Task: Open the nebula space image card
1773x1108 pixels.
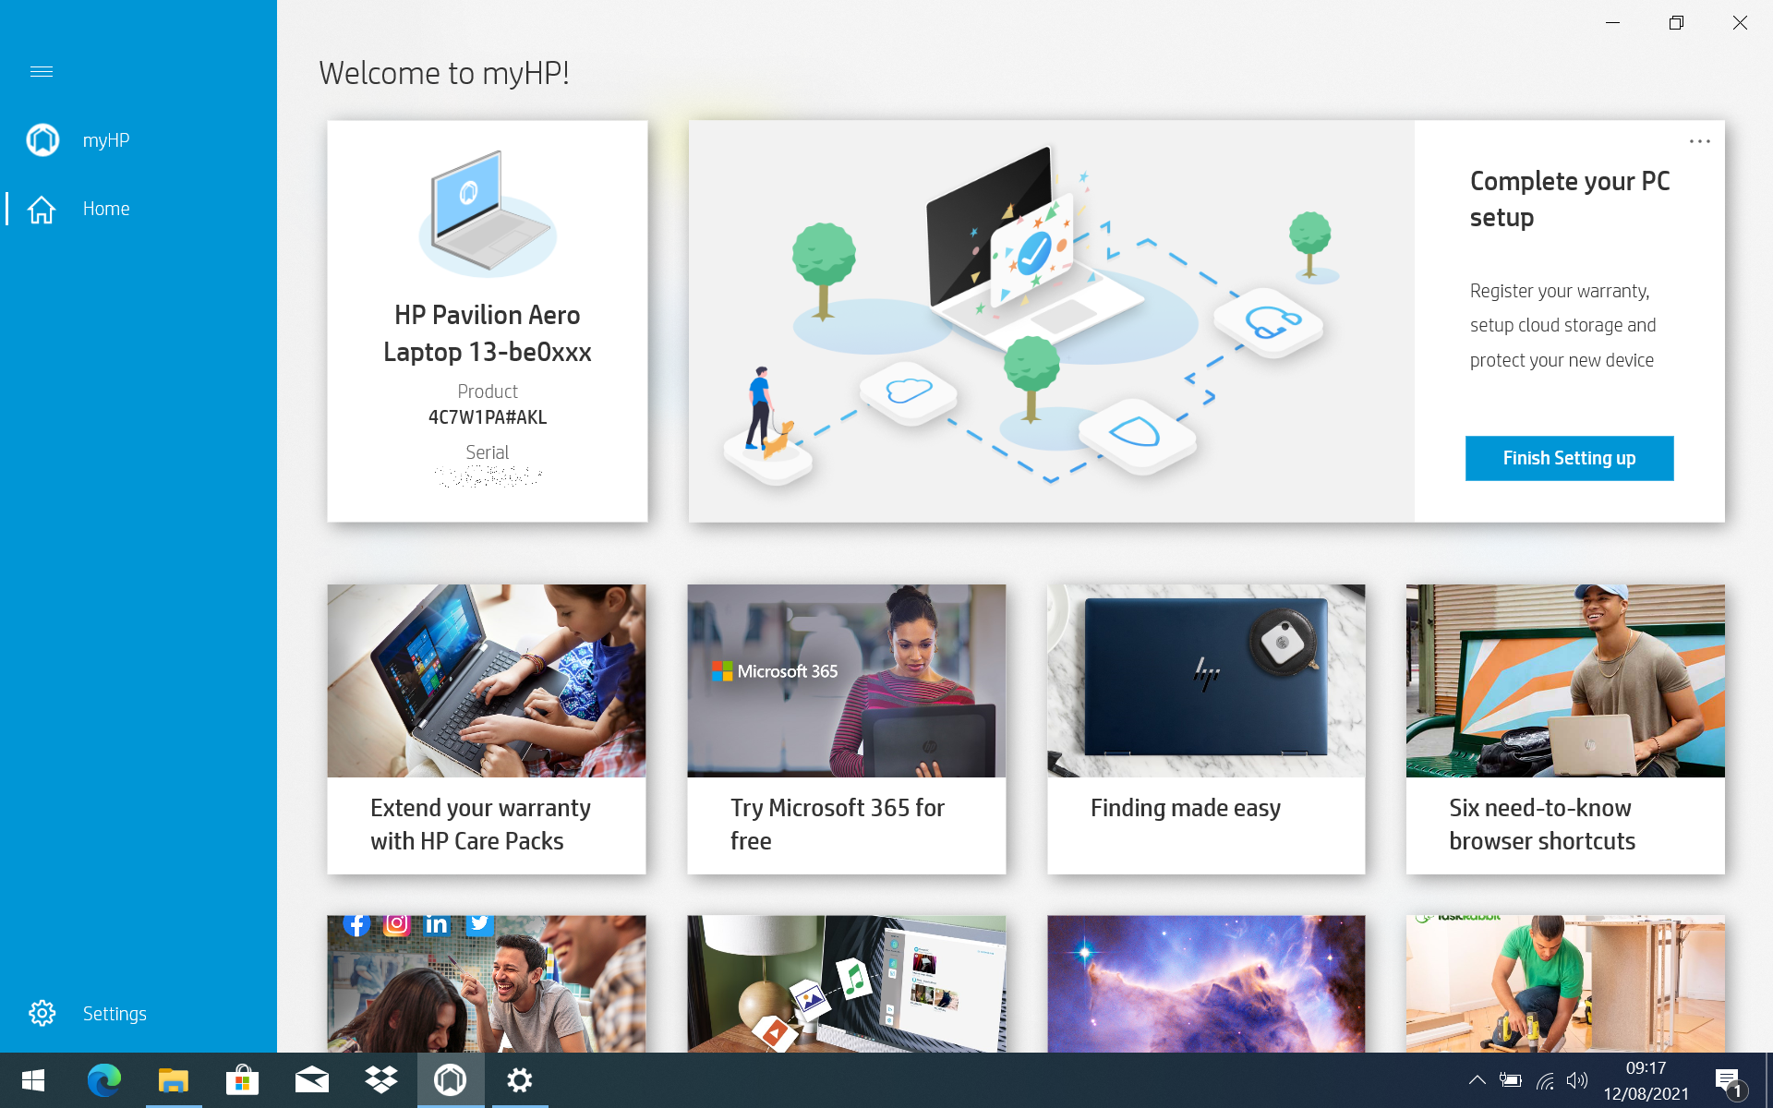Action: pos(1206,983)
